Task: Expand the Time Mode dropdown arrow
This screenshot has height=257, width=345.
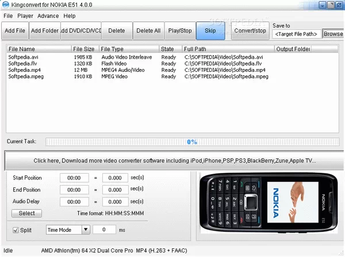Action: click(86, 230)
